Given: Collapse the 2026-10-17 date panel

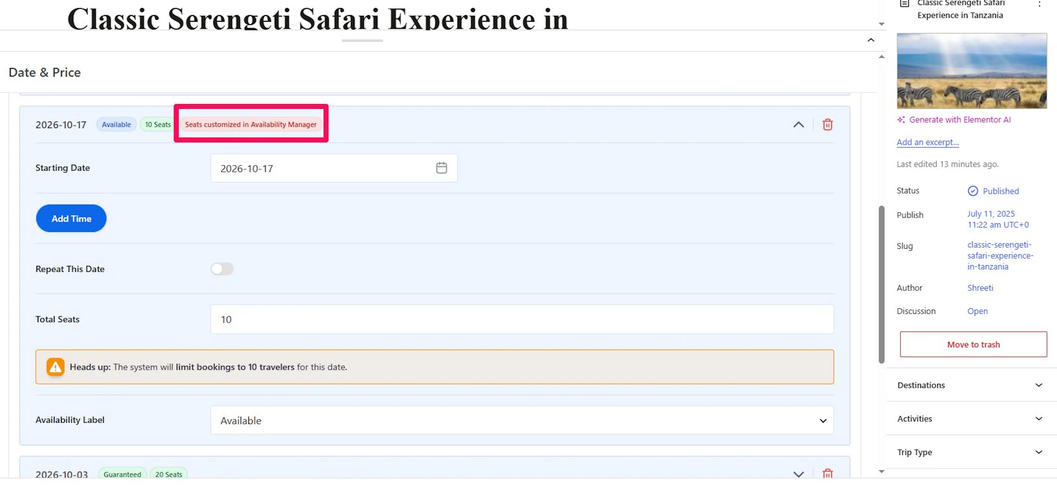Looking at the screenshot, I should tap(798, 124).
